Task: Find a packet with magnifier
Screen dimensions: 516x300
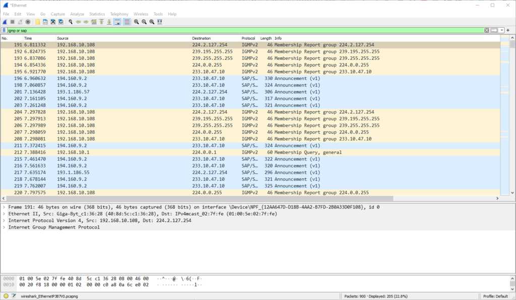Action: pos(71,22)
